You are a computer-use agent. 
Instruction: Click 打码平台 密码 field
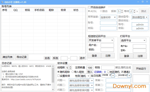click(x=139, y=51)
